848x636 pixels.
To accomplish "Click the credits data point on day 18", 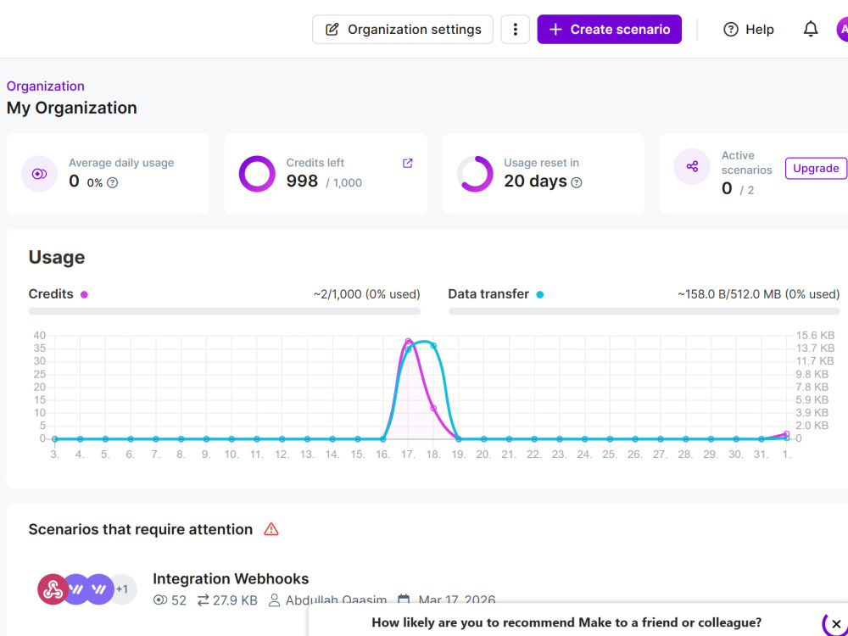I will pos(433,409).
